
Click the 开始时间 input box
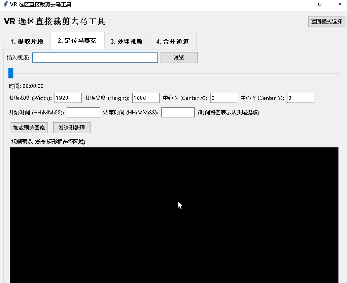[84, 112]
